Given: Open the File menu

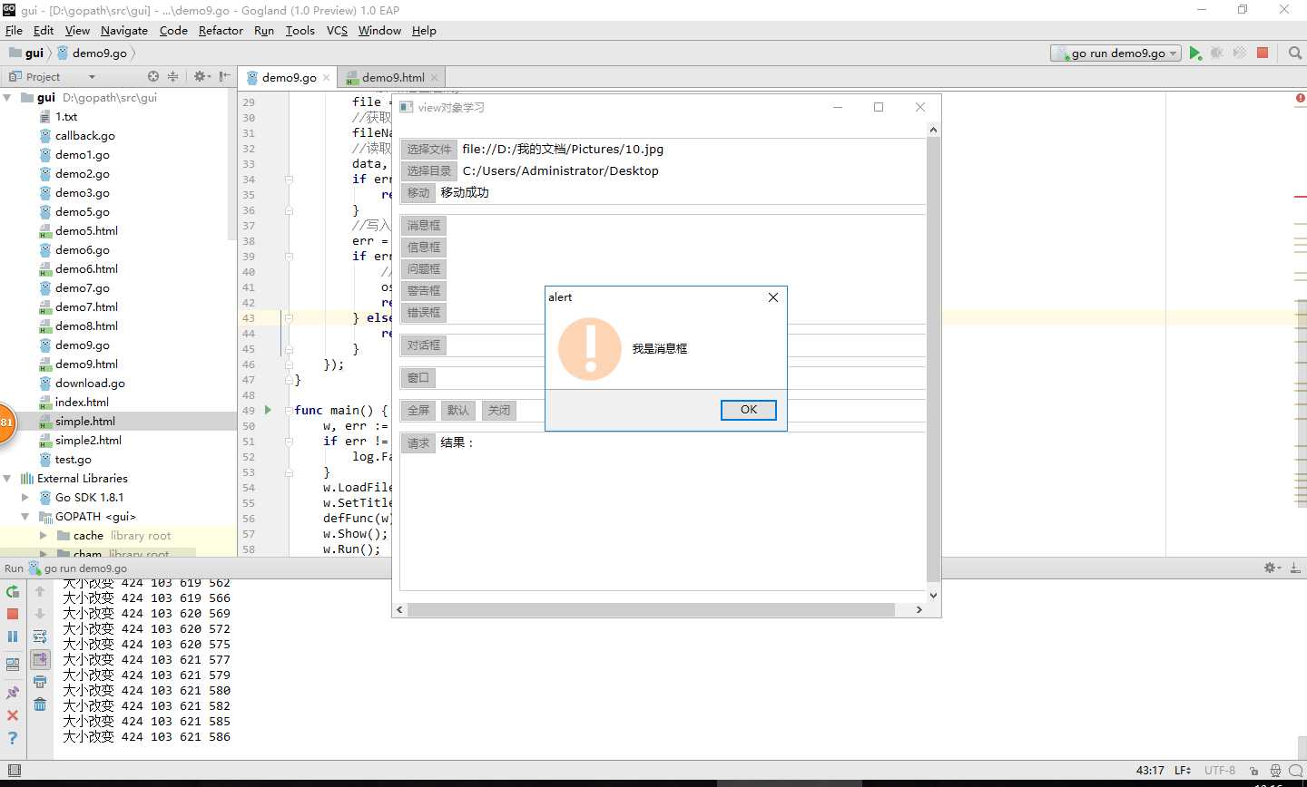Looking at the screenshot, I should [x=14, y=30].
